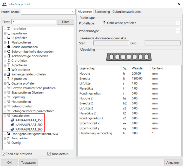
Task: Open the Profieltype dropdown list
Action: click(178, 23)
